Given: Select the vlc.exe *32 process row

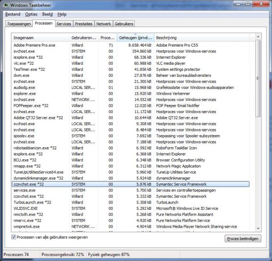Looking at the screenshot, I should [x=24, y=63].
